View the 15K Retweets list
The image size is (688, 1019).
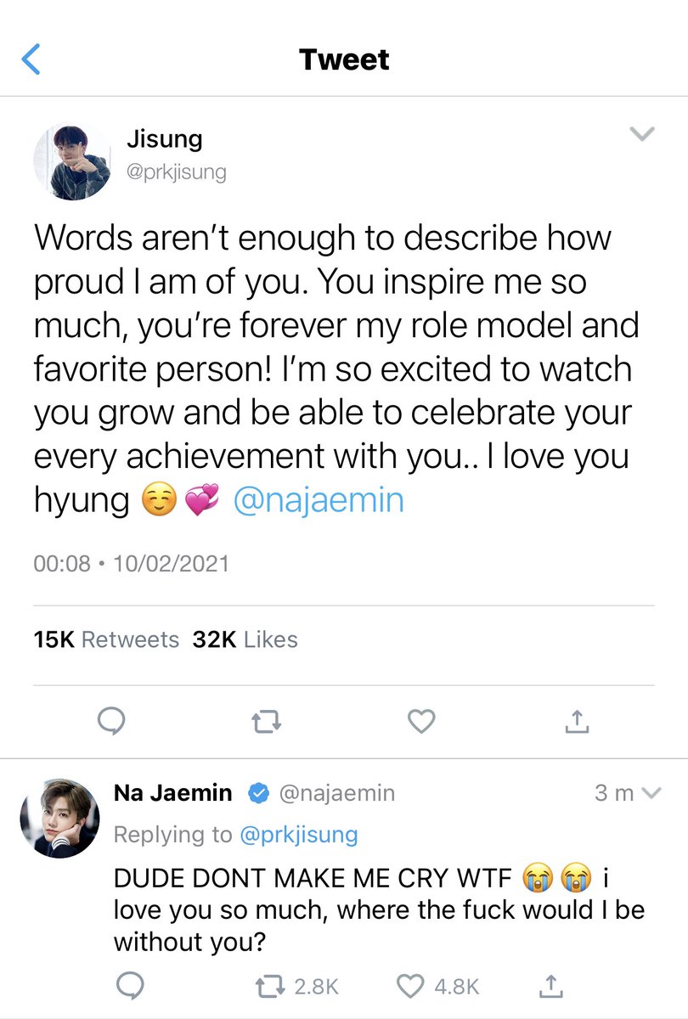tap(106, 639)
